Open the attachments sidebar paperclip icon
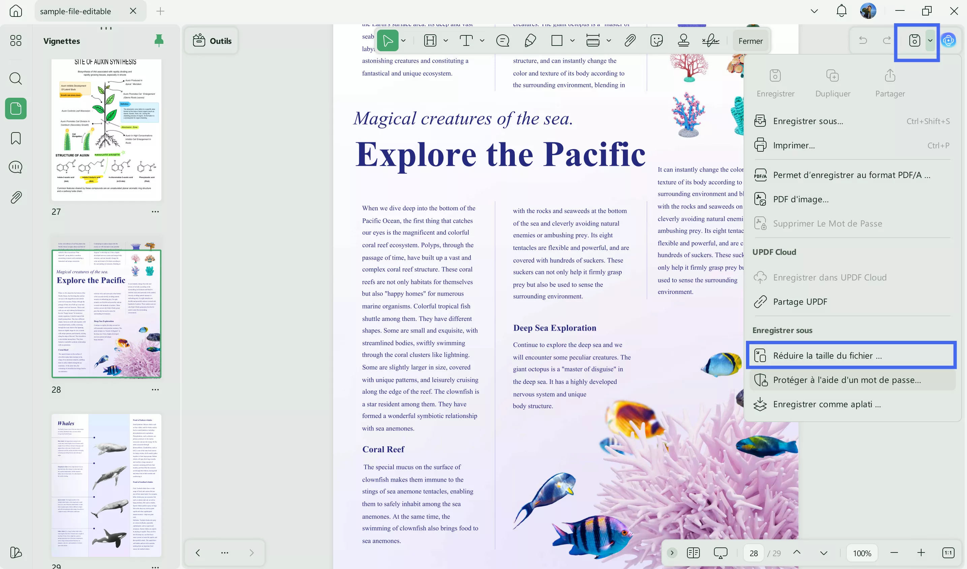 click(x=16, y=197)
